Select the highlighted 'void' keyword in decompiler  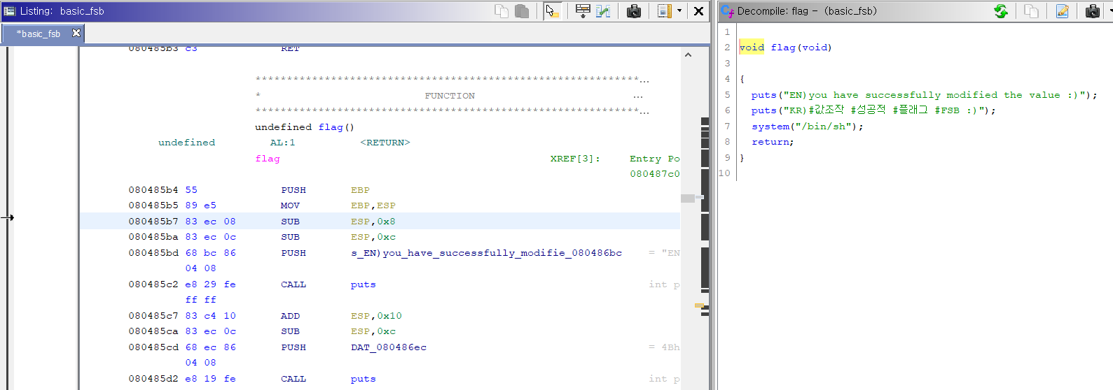(752, 48)
